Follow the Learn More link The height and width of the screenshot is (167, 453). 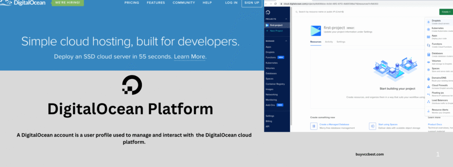[189, 56]
